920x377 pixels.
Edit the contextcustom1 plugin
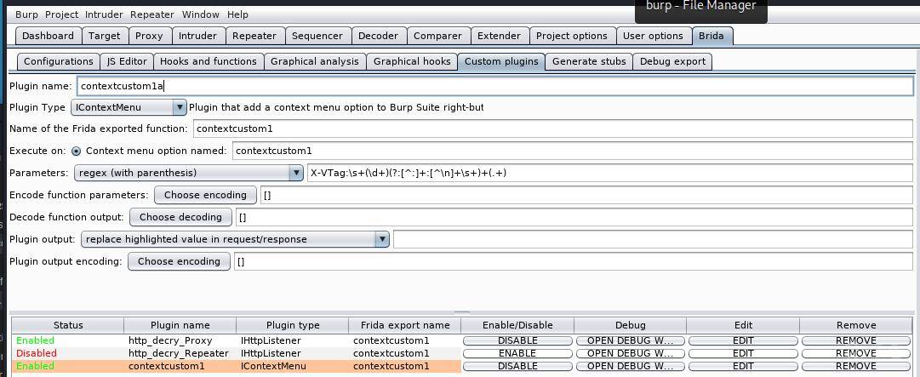[743, 367]
